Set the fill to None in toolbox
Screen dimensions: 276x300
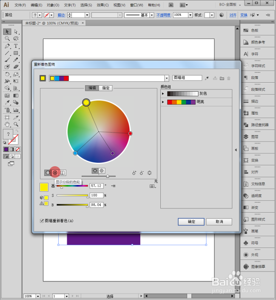coord(17,149)
